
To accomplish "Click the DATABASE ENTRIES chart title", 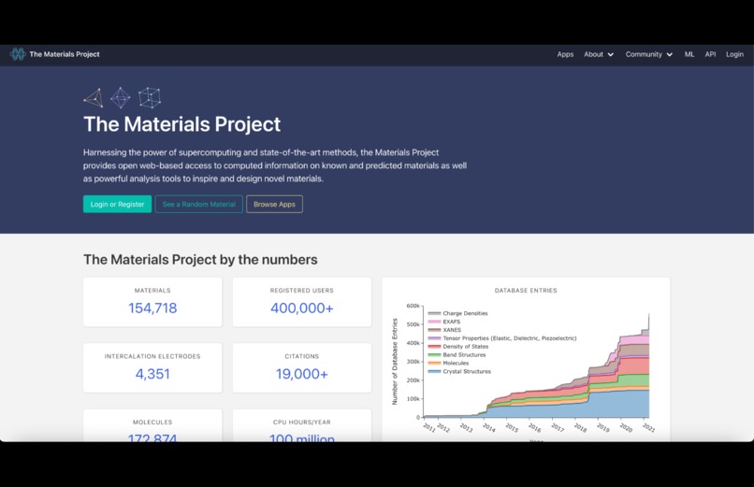I will (526, 291).
